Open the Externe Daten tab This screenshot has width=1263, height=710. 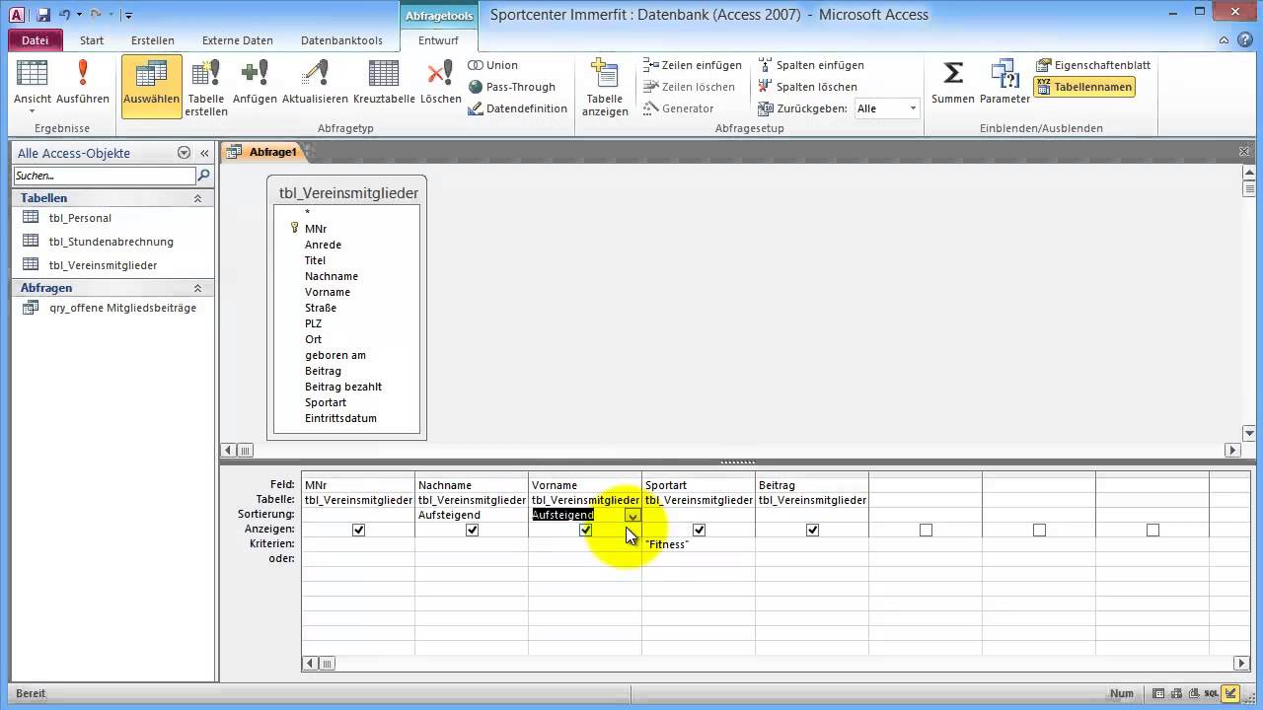point(238,40)
